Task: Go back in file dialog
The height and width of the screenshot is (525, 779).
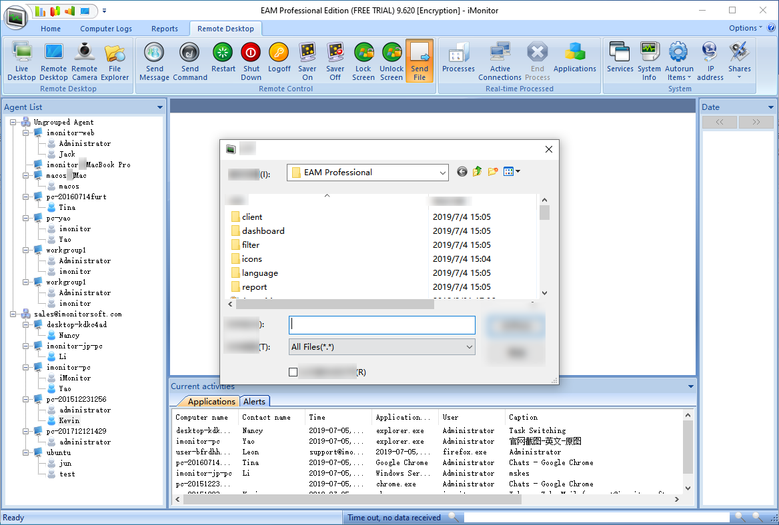Action: (462, 172)
